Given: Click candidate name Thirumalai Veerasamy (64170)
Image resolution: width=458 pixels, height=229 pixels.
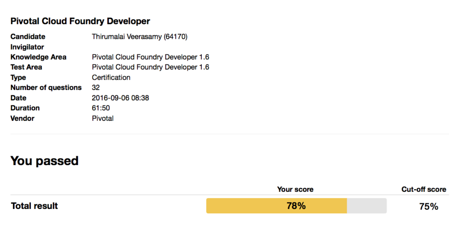Looking at the screenshot, I should pos(140,37).
